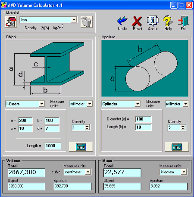Click the d = 7 input field

[52, 129]
